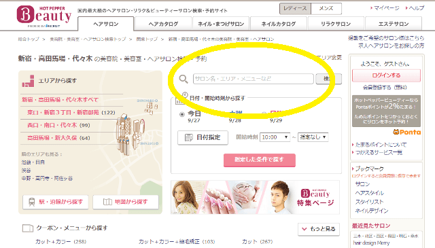Click the ログインする button

[386, 75]
